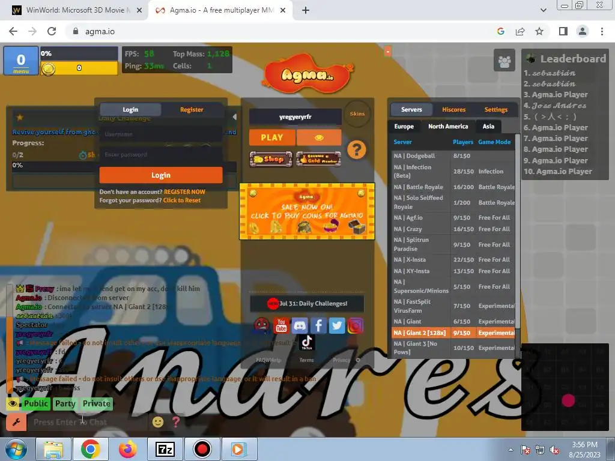615x461 pixels.
Task: Select the NA | Battle Royale server
Action: tap(453, 187)
